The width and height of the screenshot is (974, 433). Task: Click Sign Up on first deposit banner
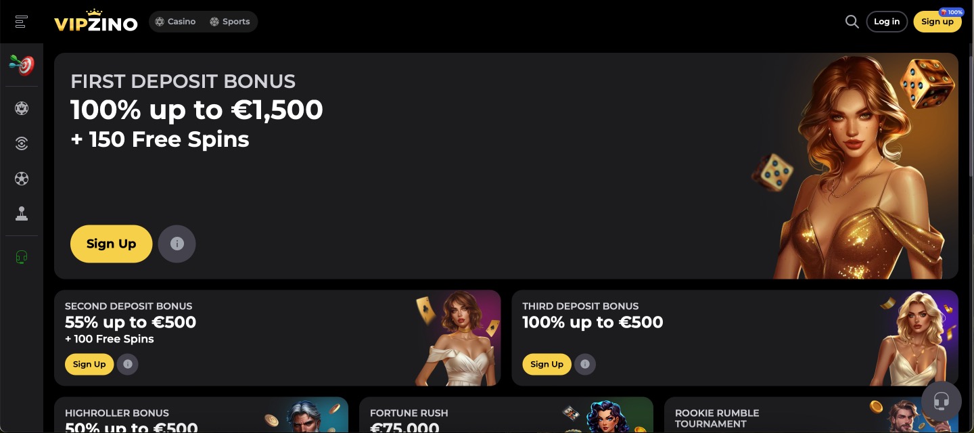pyautogui.click(x=112, y=244)
